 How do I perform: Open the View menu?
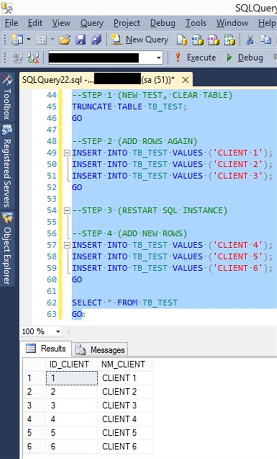(61, 23)
